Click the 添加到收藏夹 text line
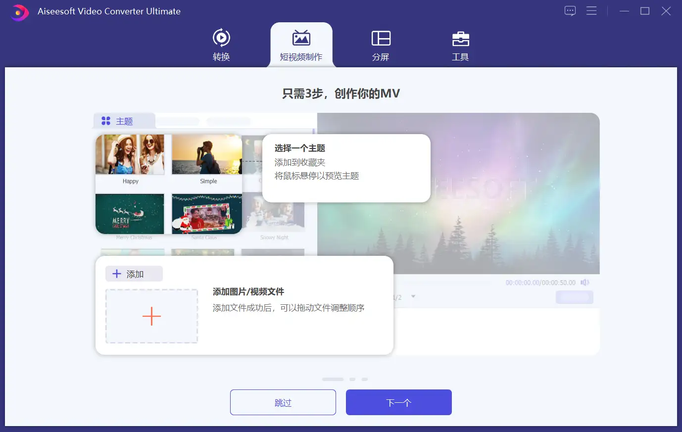The width and height of the screenshot is (682, 432). 300,162
